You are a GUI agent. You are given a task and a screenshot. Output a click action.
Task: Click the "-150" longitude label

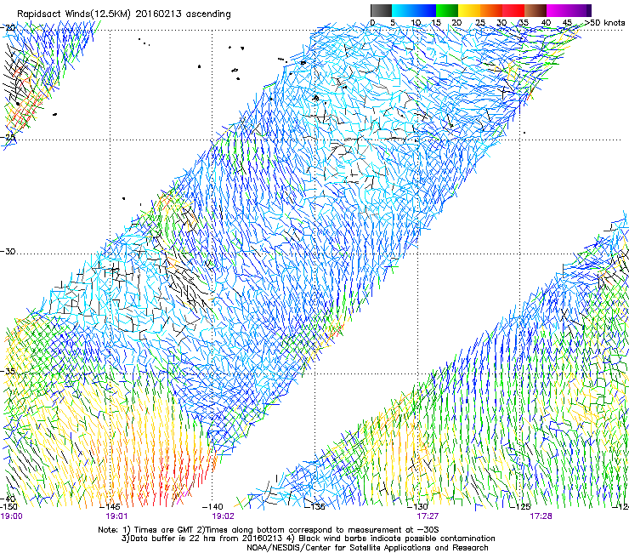(x=8, y=507)
